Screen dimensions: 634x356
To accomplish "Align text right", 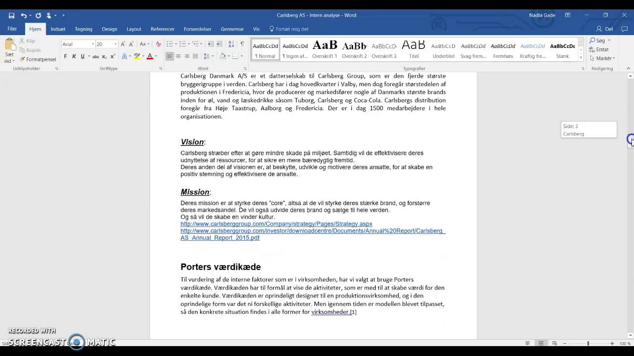I will click(x=187, y=56).
